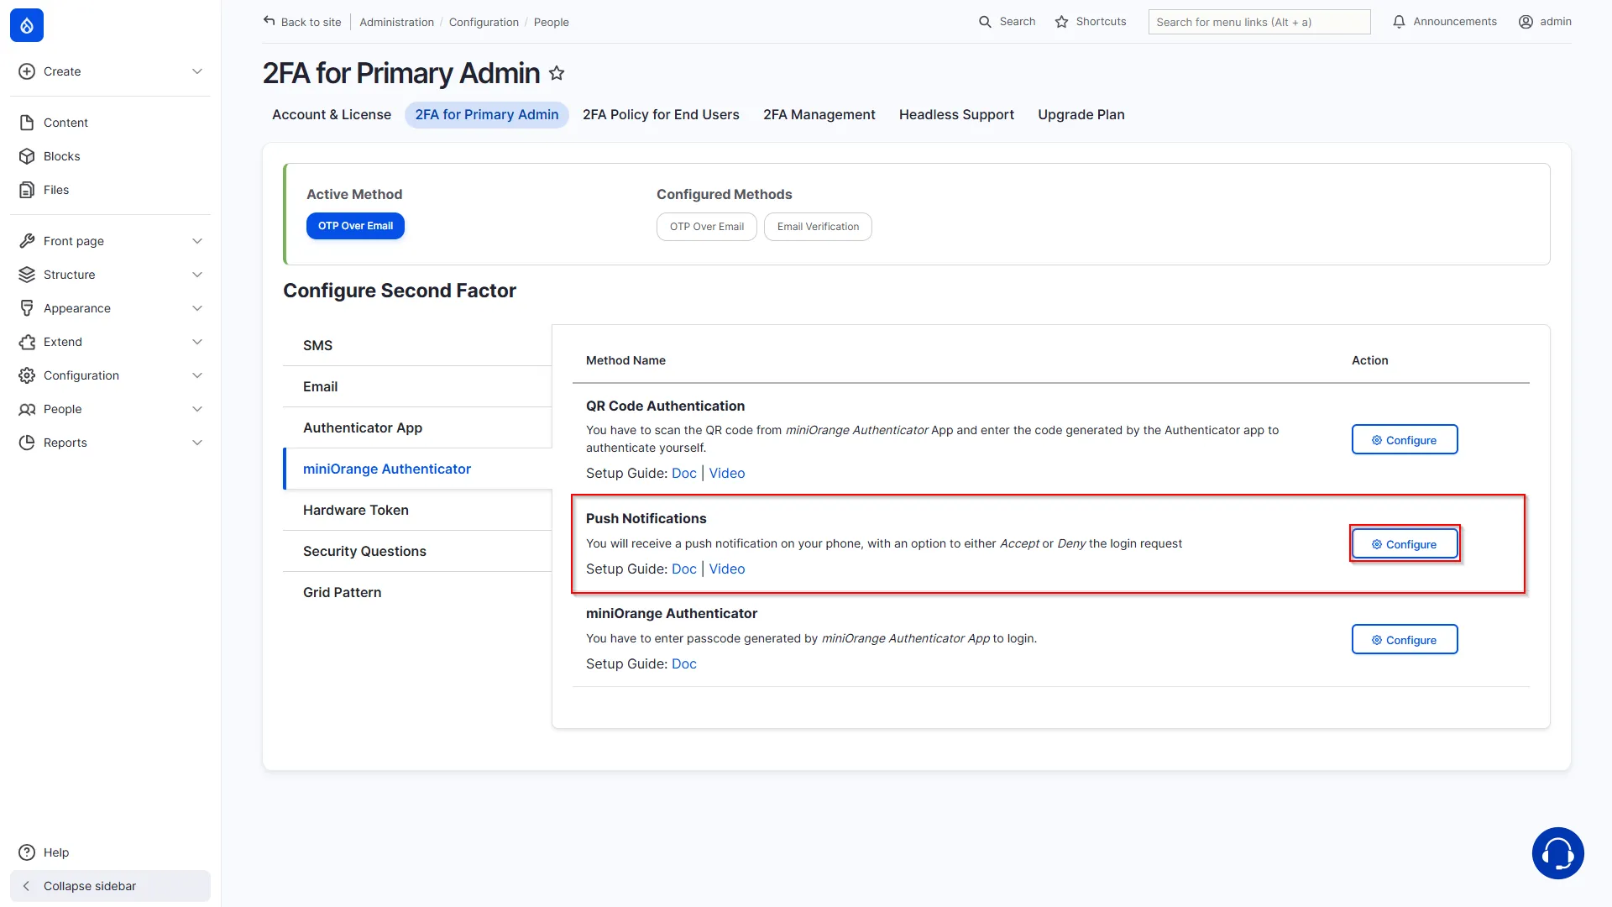1612x907 pixels.
Task: Expand the Create menu chevron
Action: [x=197, y=71]
